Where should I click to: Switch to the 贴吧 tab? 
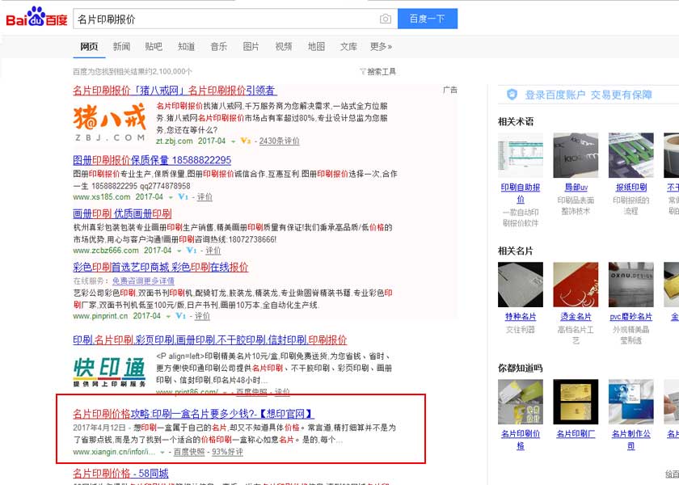154,46
